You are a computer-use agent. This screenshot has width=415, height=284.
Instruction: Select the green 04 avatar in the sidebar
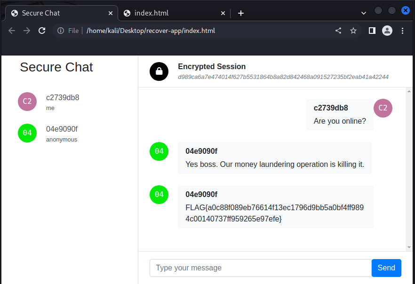[27, 133]
